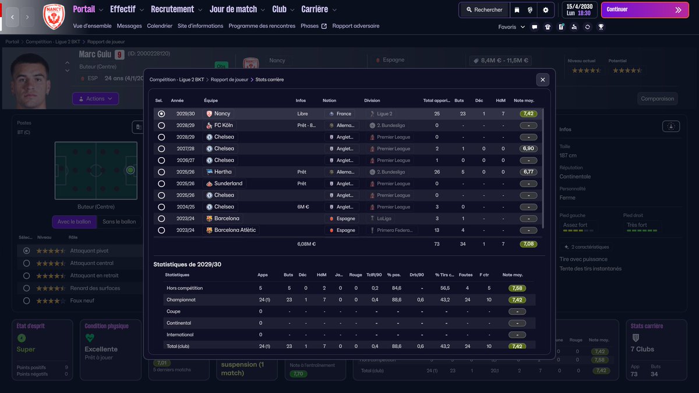The height and width of the screenshot is (393, 699).
Task: Select the 2029/30 Nancy season radio
Action: 161,114
